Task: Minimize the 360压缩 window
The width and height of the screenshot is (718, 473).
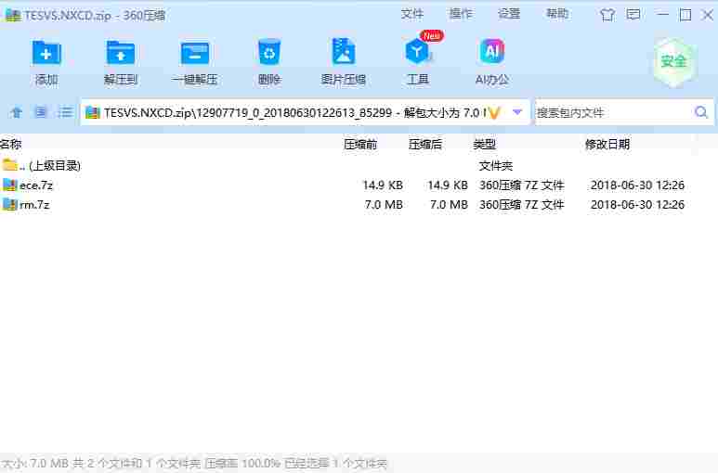Action: [x=662, y=15]
